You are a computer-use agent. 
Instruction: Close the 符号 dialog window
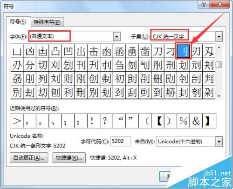[219, 4]
